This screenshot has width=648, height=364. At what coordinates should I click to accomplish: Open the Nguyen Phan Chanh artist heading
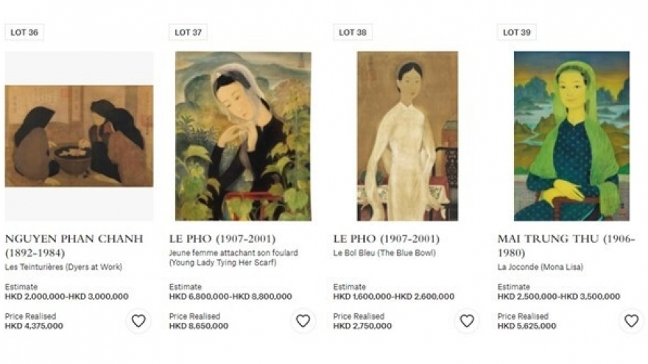point(74,245)
